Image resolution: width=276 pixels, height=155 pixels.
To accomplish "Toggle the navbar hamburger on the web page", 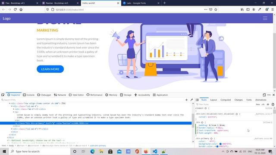I will pos(265,18).
